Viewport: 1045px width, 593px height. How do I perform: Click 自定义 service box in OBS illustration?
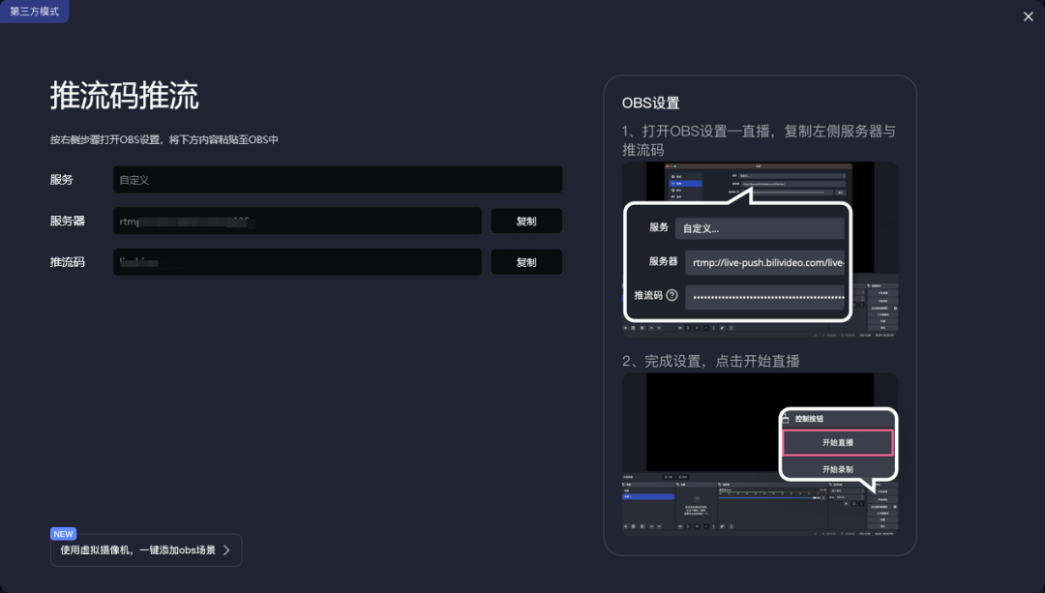[x=759, y=228]
